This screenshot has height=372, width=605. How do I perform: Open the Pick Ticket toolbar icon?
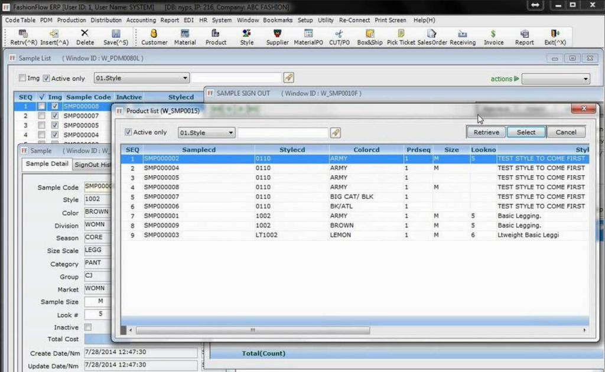point(401,34)
